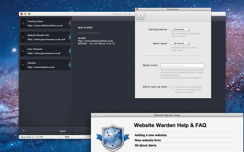Close the Preferences window

coord(137,9)
